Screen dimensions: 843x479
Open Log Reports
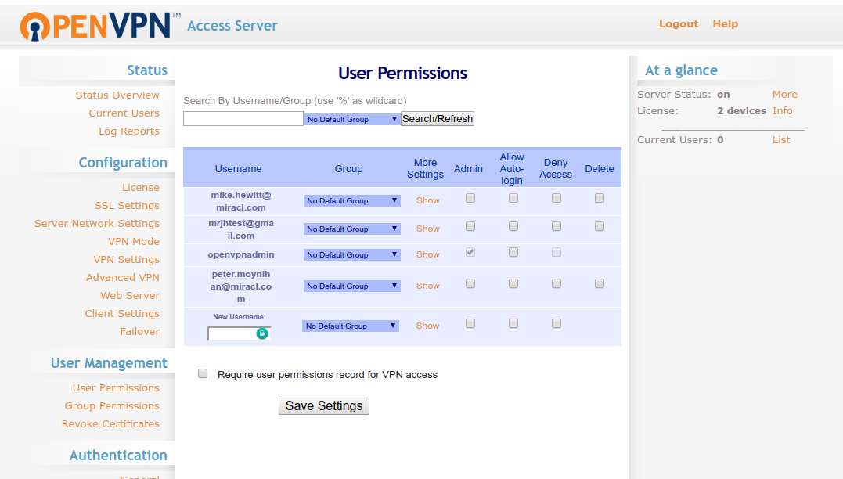click(129, 131)
